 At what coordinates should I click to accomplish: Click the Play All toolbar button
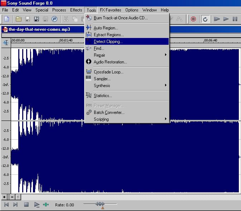point(217,19)
